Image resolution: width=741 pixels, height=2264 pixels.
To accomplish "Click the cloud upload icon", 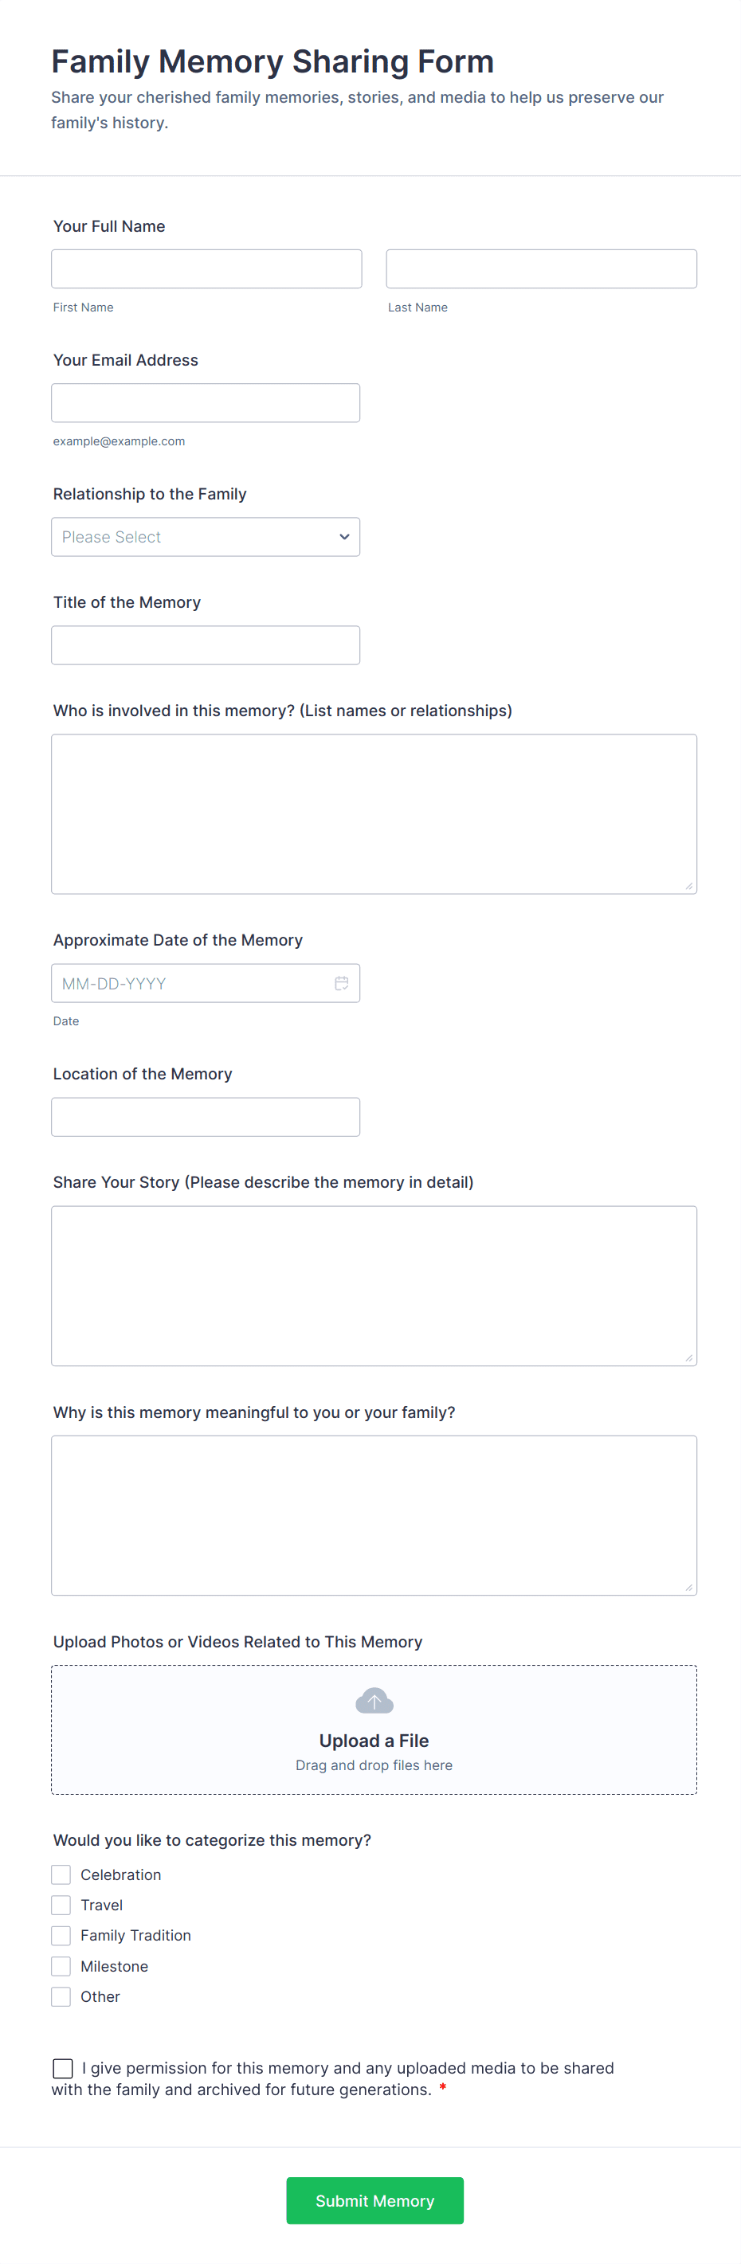I will [x=374, y=1701].
